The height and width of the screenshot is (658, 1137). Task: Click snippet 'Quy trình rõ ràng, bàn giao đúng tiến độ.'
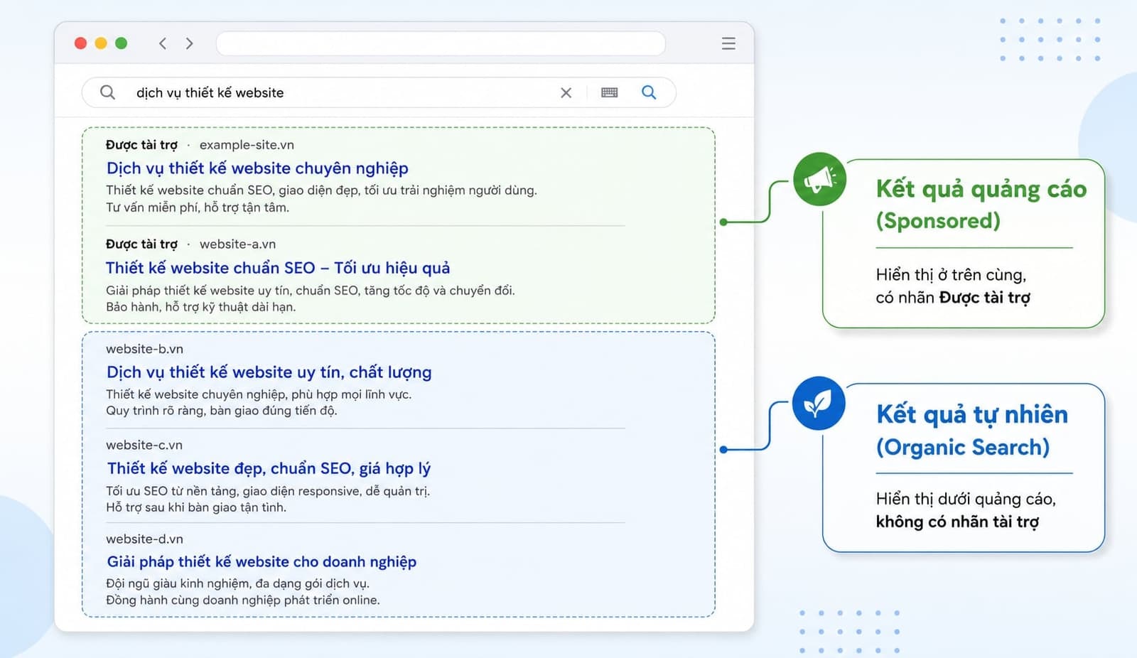[221, 411]
